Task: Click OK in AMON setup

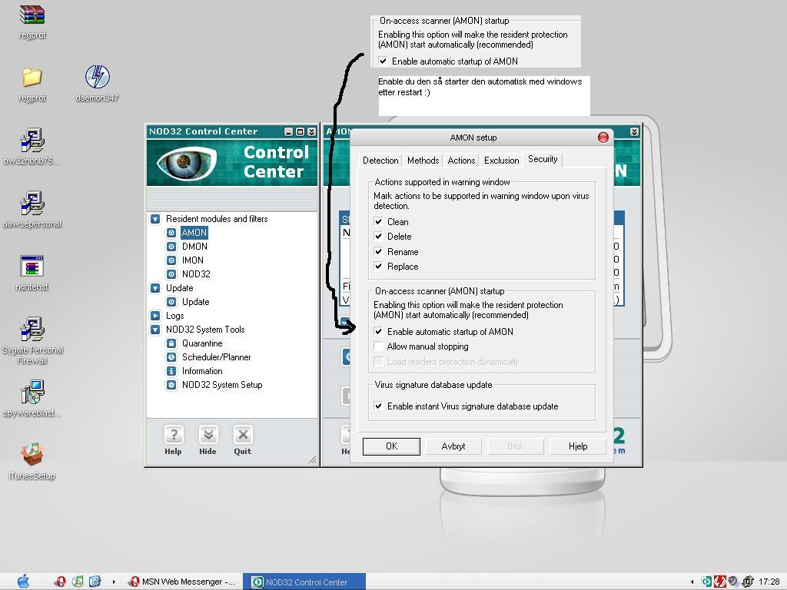Action: [391, 446]
